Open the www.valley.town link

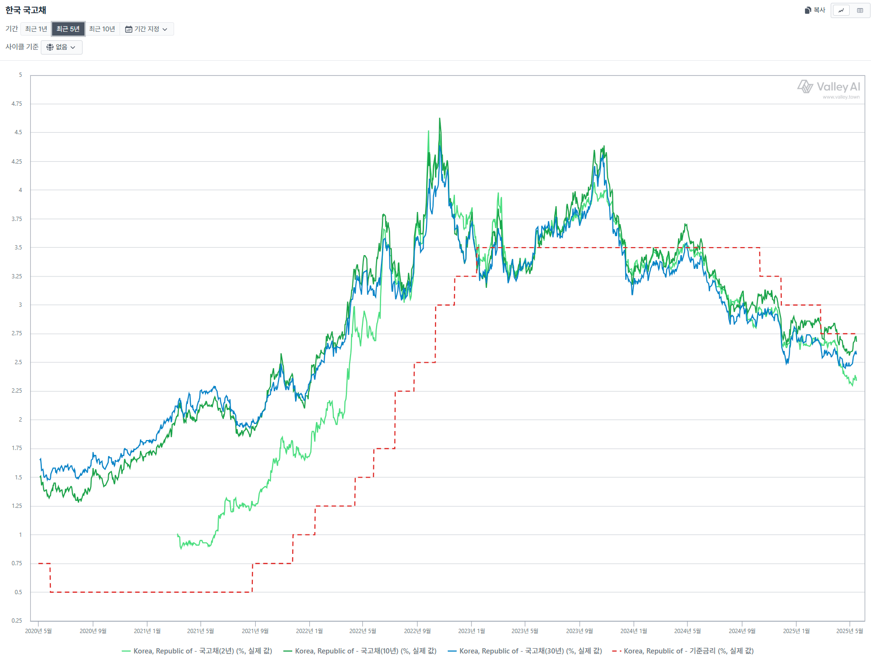[841, 97]
